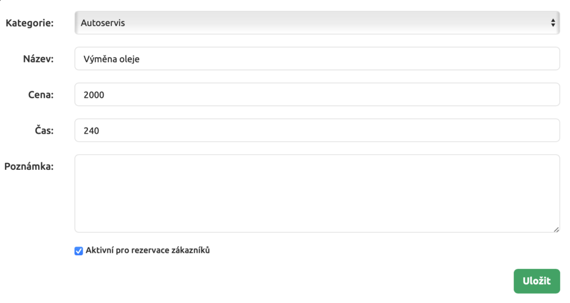Click inside the Poznámka text area
The image size is (570, 303).
coord(317,193)
